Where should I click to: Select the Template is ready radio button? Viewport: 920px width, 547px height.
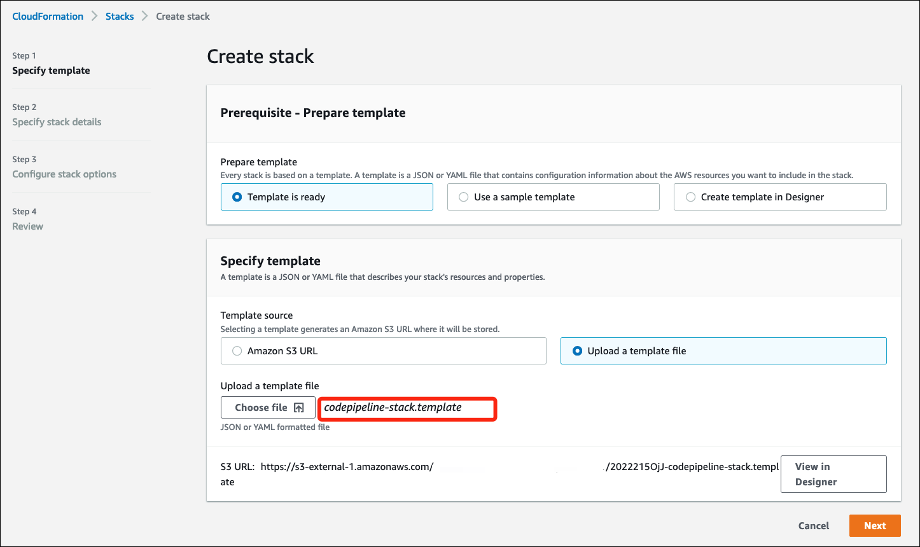point(237,197)
